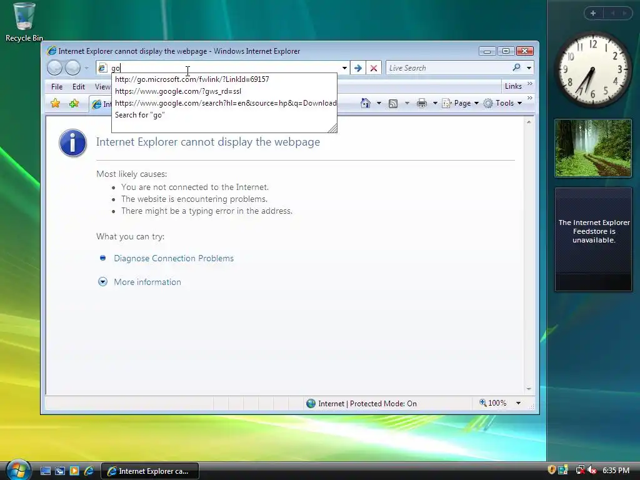Click Switch between windows quick launch icon
This screenshot has height=480, width=640.
(60, 471)
